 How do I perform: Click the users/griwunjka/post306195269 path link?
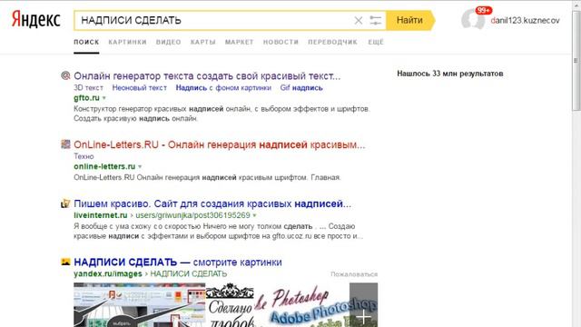pos(192,215)
